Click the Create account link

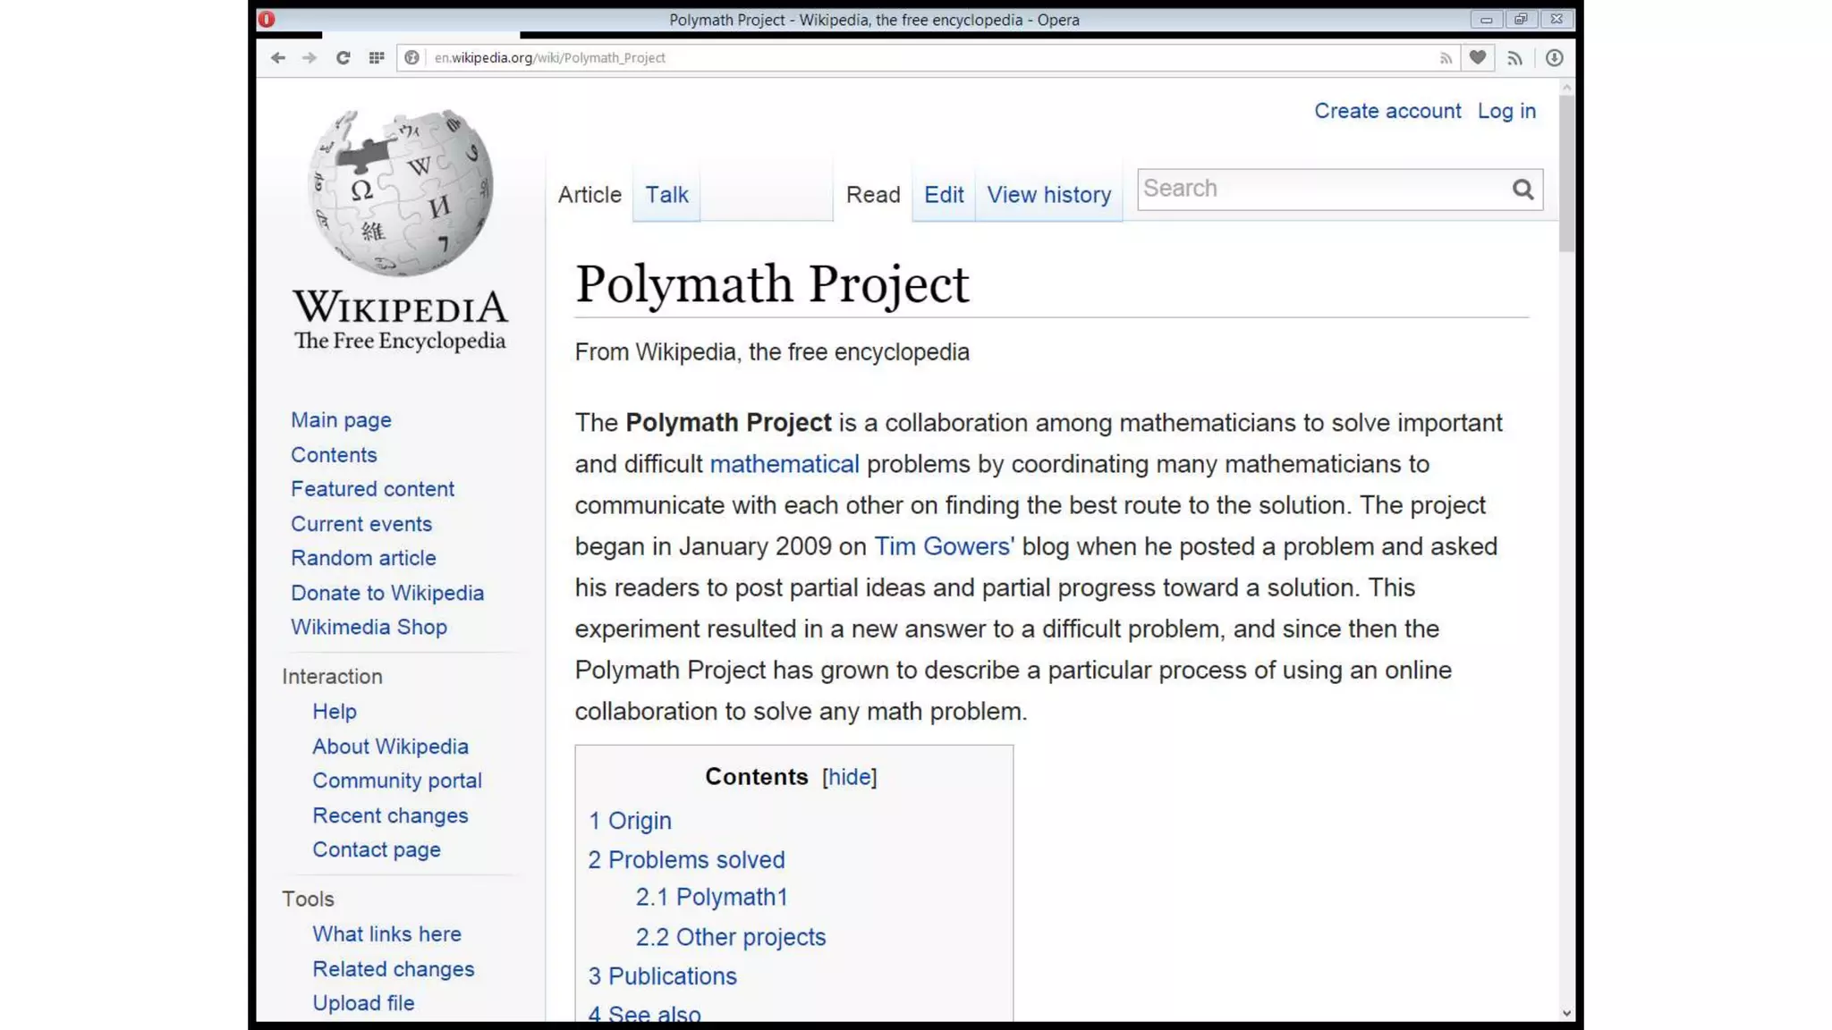1387,111
